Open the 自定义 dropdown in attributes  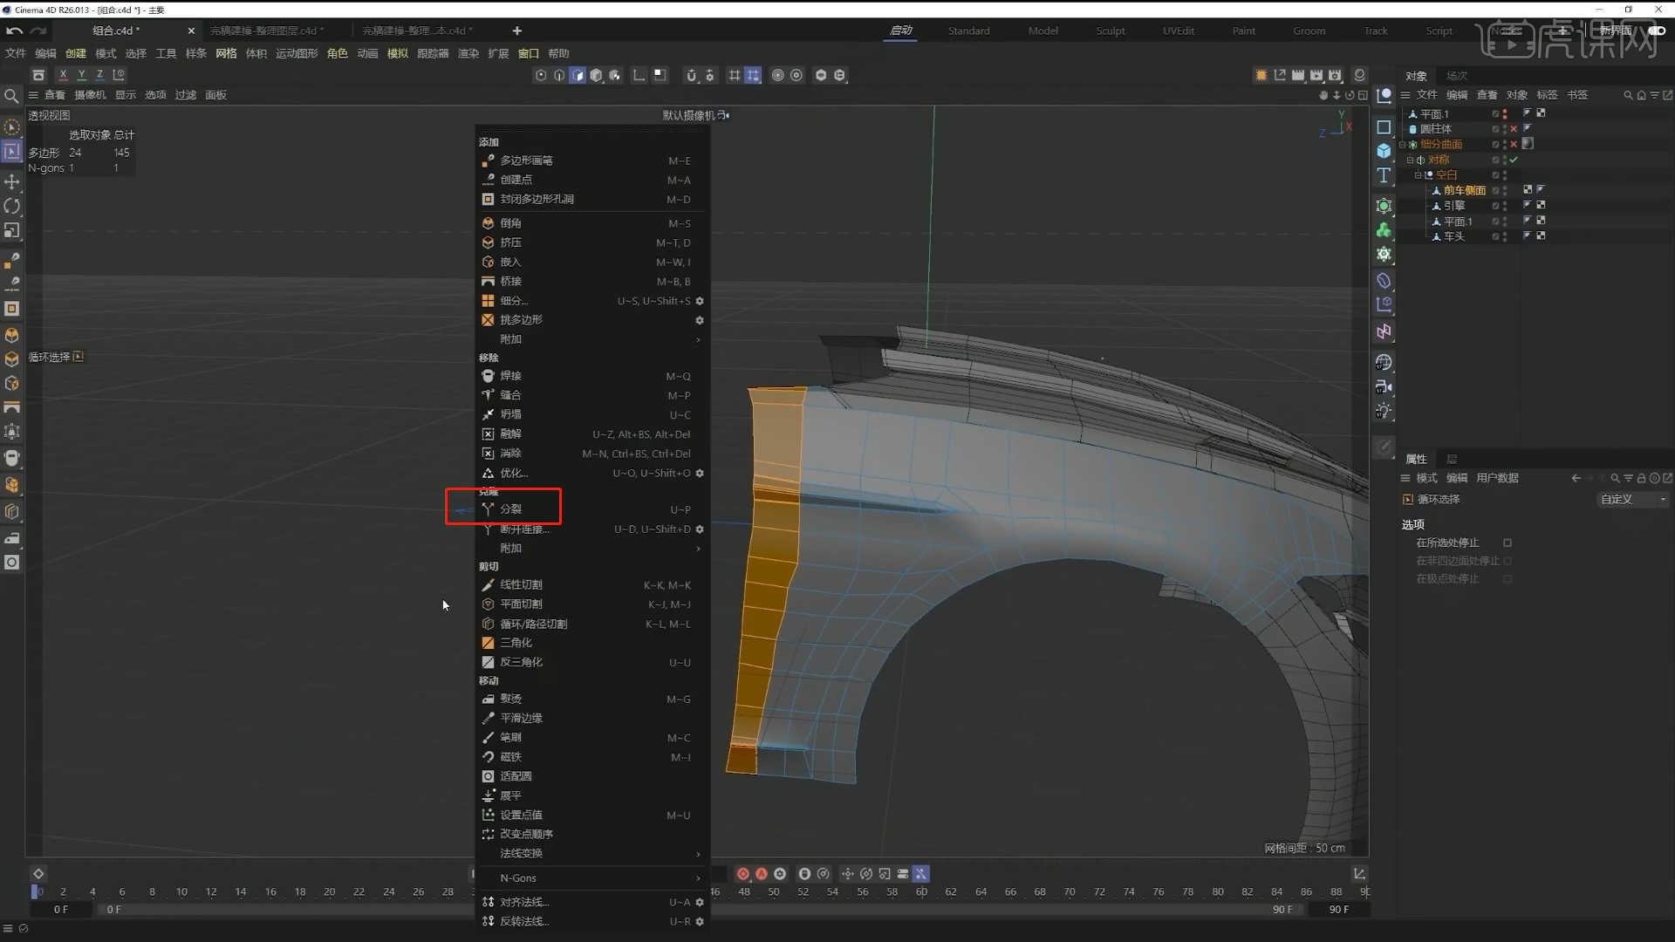click(x=1633, y=500)
